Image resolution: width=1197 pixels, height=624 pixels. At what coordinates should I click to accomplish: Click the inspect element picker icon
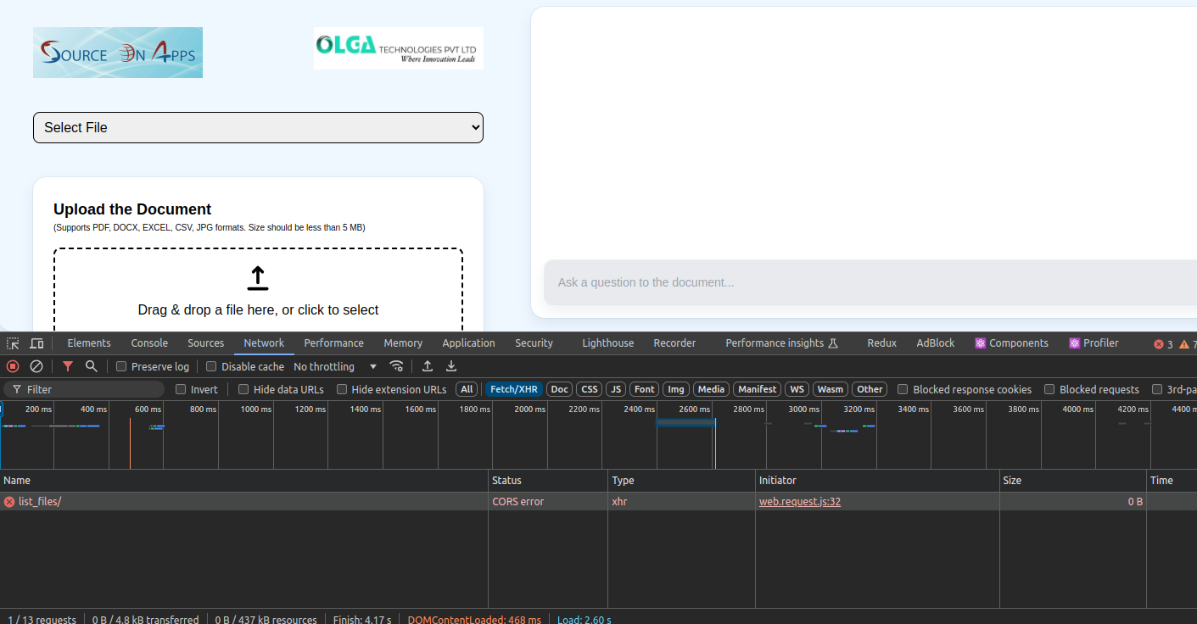pyautogui.click(x=13, y=343)
